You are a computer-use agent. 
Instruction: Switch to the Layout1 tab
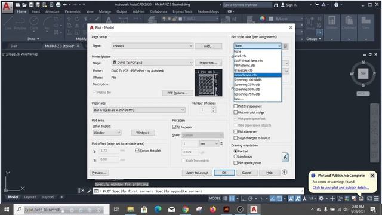point(30,197)
